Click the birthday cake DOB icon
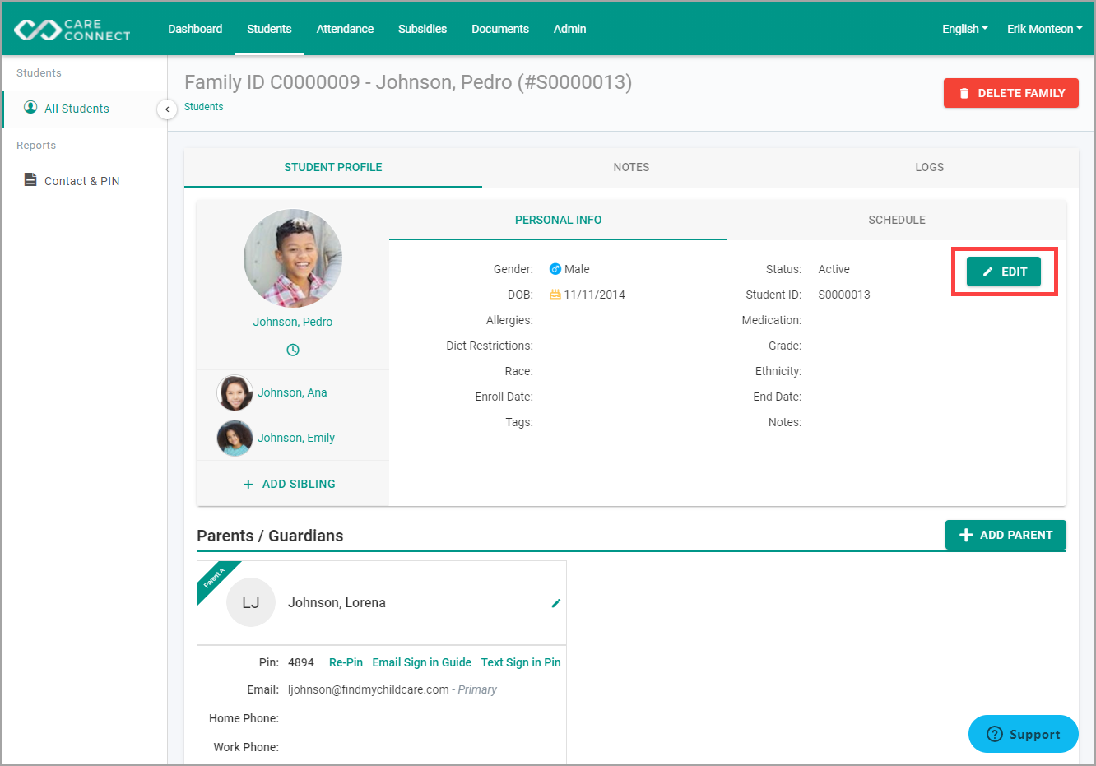The width and height of the screenshot is (1096, 766). click(x=555, y=295)
